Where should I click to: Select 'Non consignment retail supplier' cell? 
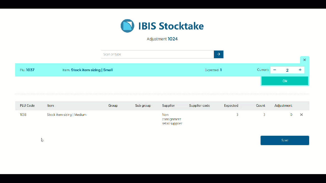click(172, 119)
